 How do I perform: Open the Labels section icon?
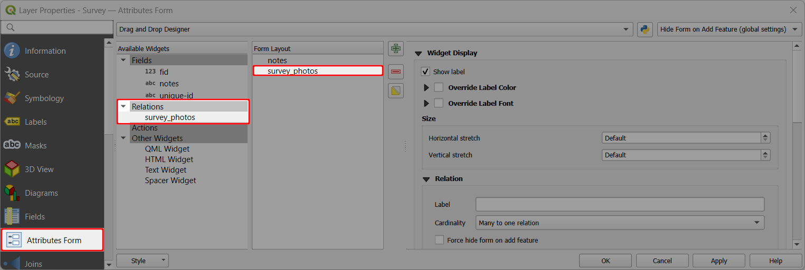pos(12,122)
